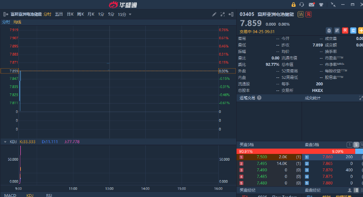Click the red buy (买) button
Viewport: 363px width, 197px height.
(345, 30)
